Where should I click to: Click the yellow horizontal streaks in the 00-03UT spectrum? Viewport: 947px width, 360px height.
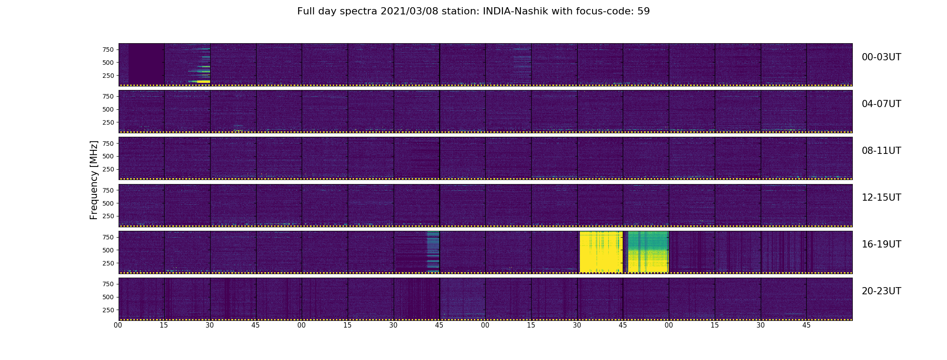click(x=200, y=65)
